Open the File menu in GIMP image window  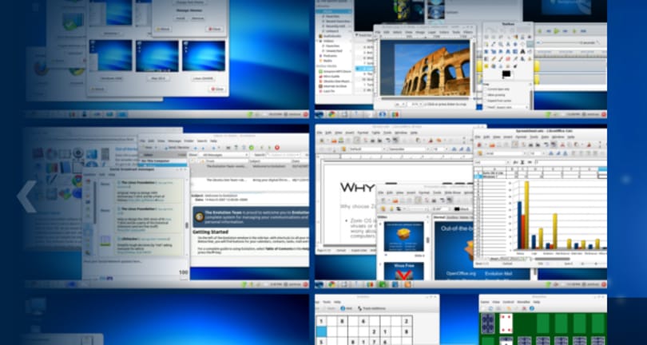378,32
